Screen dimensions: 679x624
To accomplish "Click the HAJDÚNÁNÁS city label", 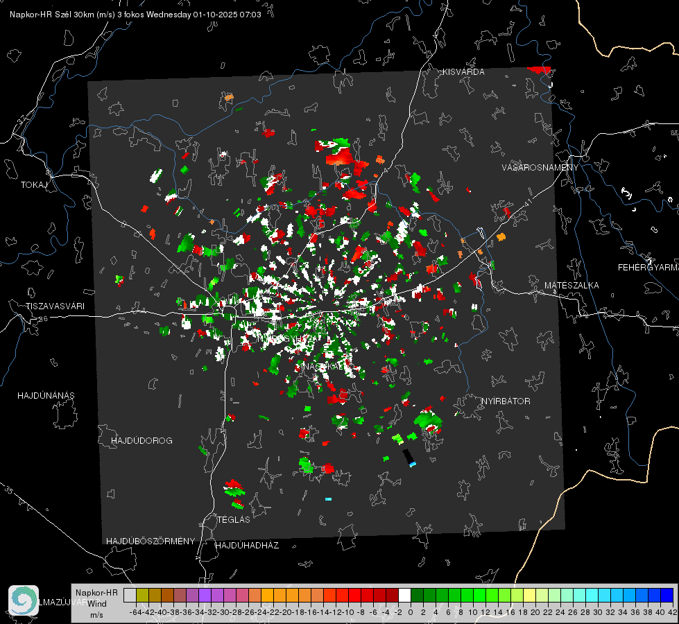I will click(x=45, y=395).
